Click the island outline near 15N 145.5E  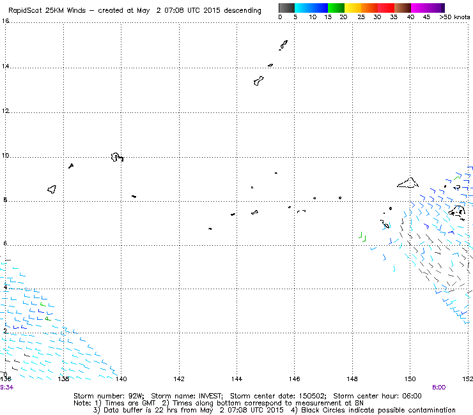[283, 45]
